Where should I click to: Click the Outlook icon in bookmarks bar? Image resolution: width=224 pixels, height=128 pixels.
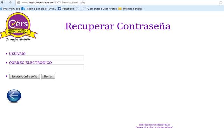click(23, 9)
